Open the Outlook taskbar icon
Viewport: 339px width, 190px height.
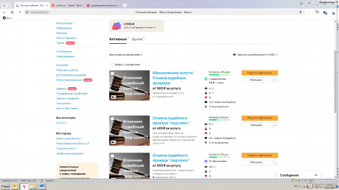click(15, 186)
